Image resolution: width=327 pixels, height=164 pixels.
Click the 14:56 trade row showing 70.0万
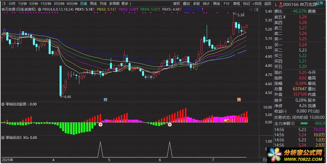[300, 130]
